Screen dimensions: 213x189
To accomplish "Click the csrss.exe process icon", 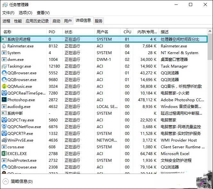I will point(4,147).
